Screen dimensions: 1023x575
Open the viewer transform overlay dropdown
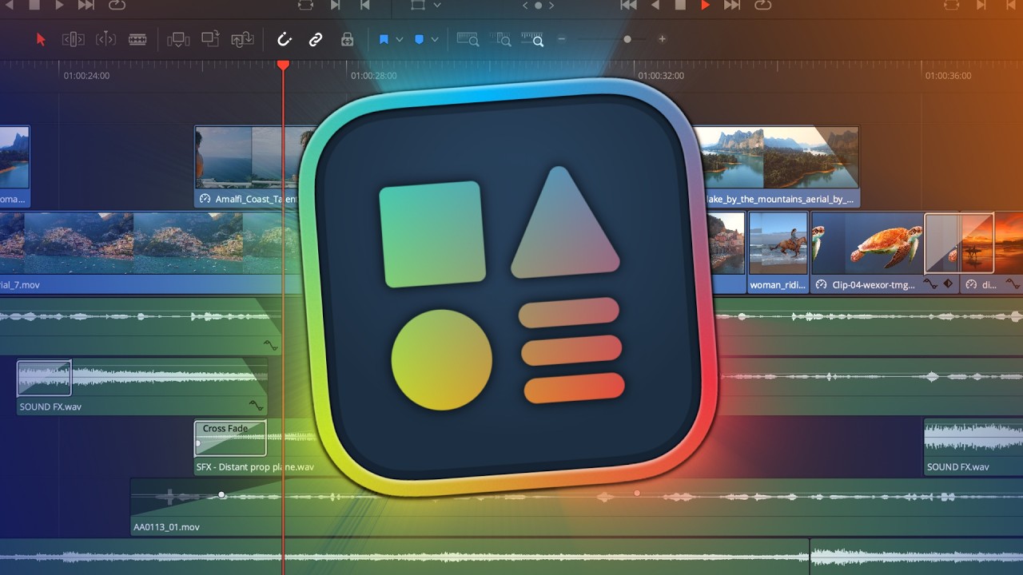(436, 5)
